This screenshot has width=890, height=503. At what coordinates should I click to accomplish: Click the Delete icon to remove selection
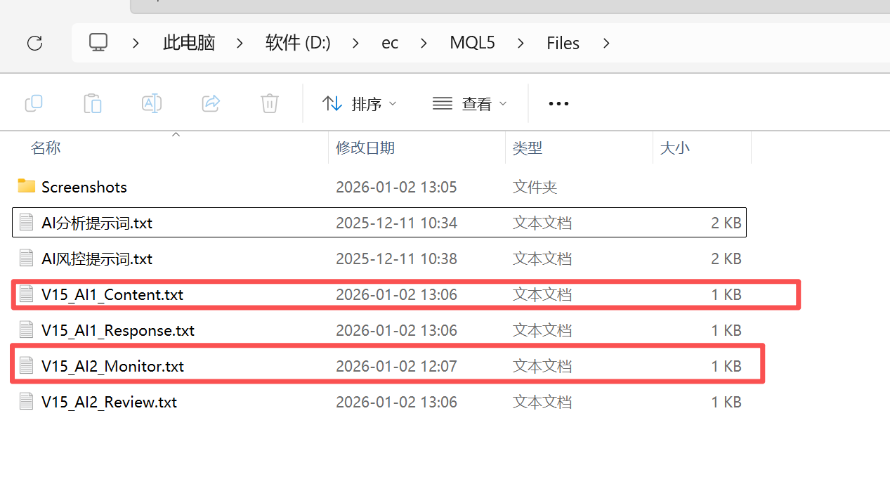(x=270, y=103)
